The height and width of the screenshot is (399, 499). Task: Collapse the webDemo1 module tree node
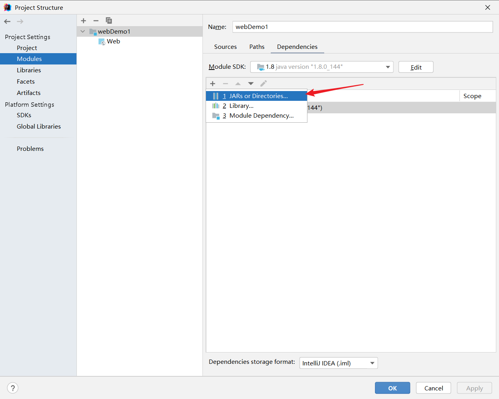click(83, 31)
